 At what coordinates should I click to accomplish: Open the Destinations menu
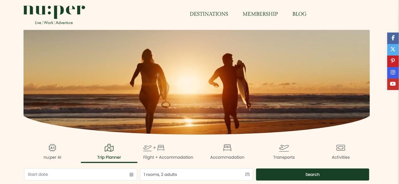209,14
